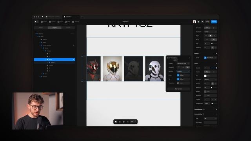Click the CMS tool in the toolbar

coord(67,22)
